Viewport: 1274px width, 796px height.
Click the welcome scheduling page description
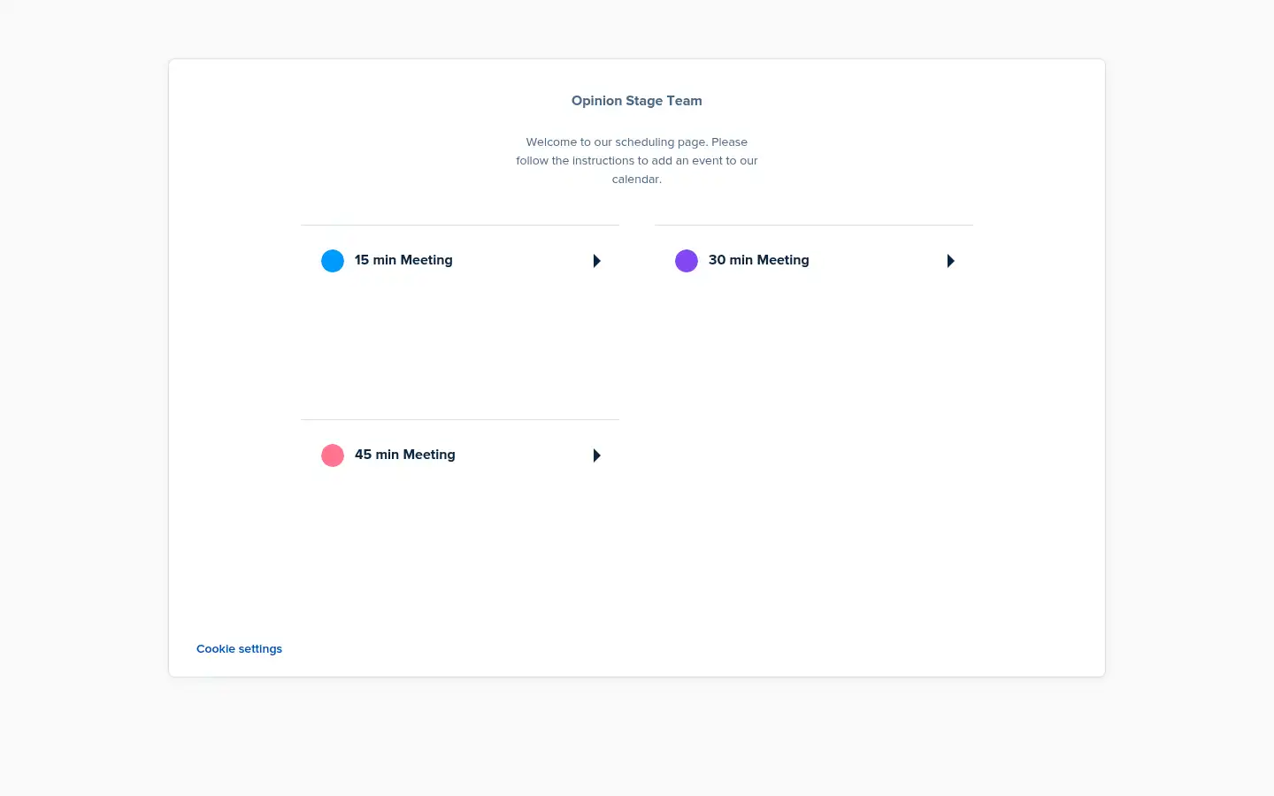(x=637, y=160)
